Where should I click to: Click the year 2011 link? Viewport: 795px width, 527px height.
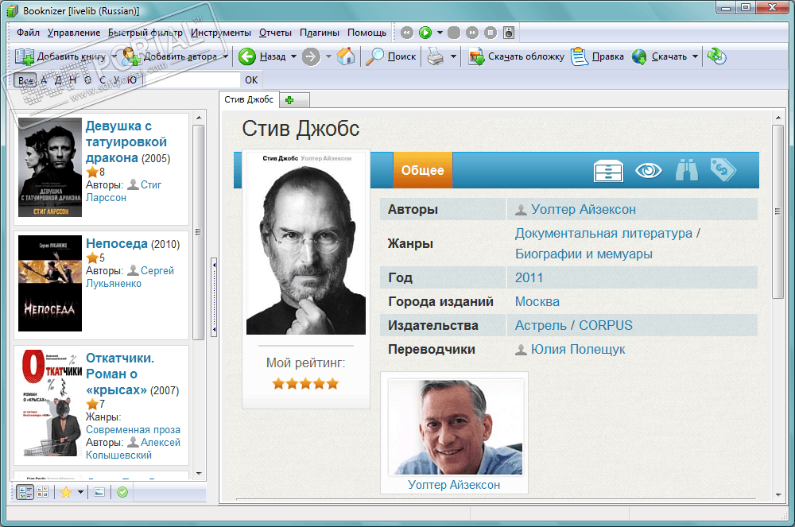coord(529,277)
